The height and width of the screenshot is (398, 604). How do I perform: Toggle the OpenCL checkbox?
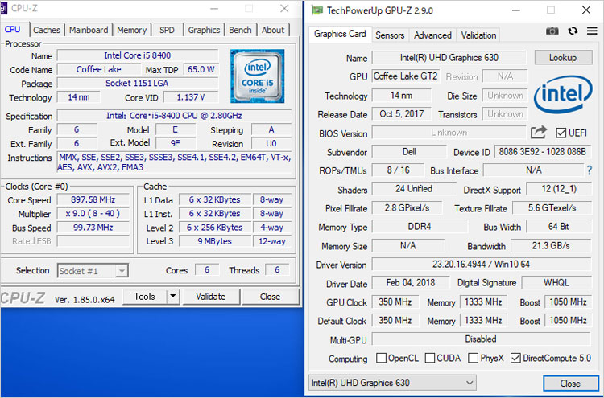381,358
